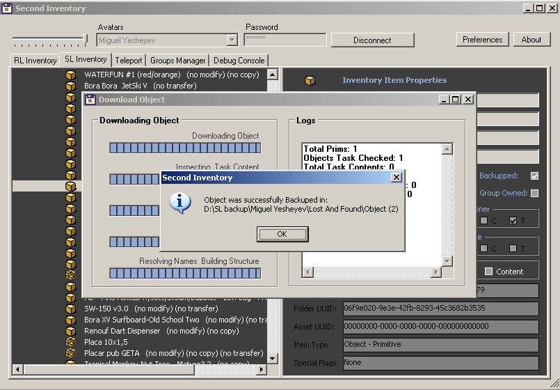The width and height of the screenshot is (560, 390).
Task: Click Logs box horizontal scroll left arrow
Action: (x=308, y=272)
